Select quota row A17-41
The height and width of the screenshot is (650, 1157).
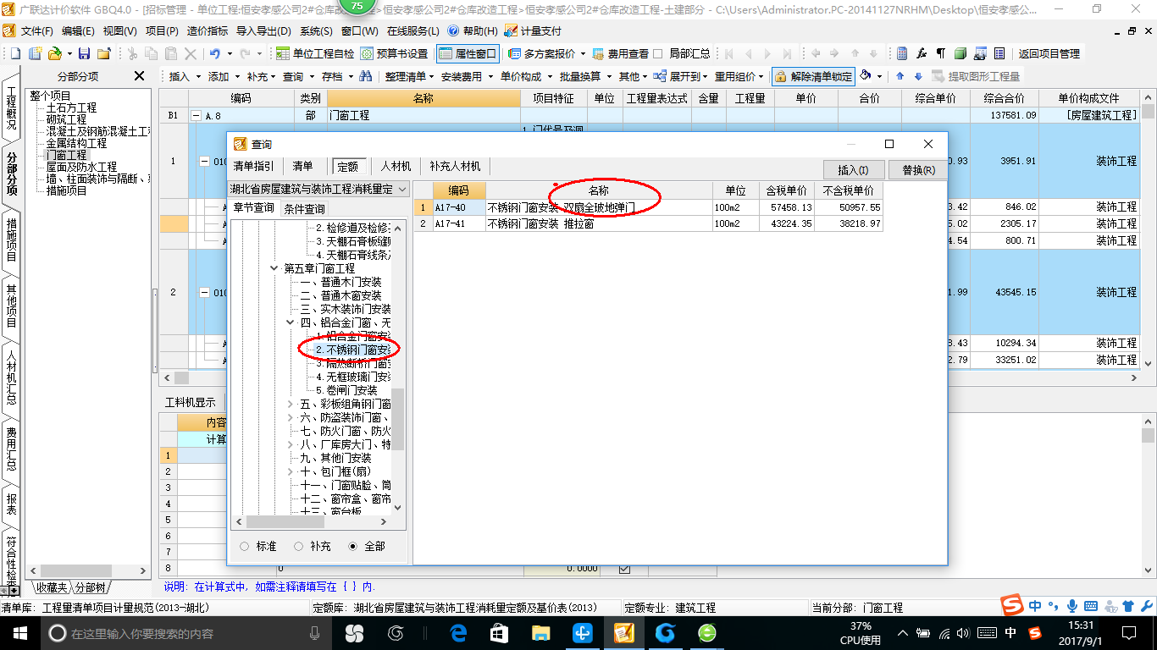(649, 223)
